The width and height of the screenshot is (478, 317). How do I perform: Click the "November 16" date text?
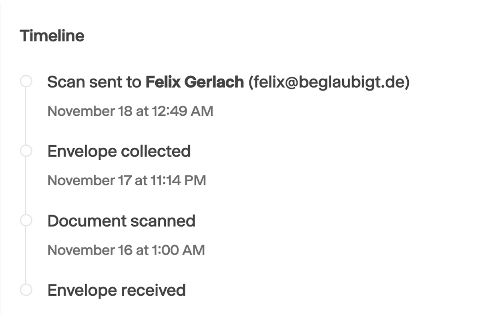(x=90, y=250)
